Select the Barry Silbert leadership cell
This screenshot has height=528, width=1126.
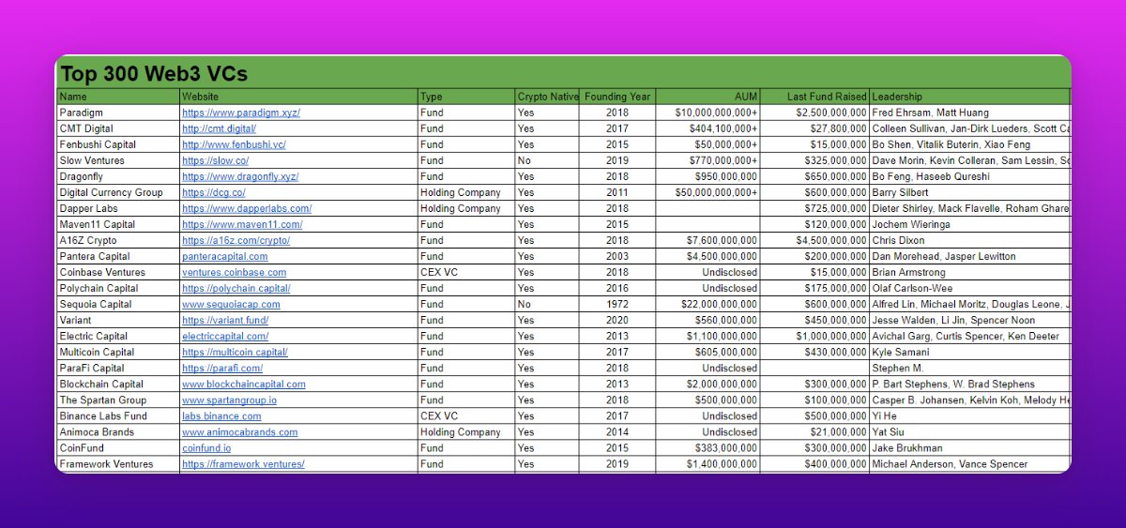(x=970, y=192)
